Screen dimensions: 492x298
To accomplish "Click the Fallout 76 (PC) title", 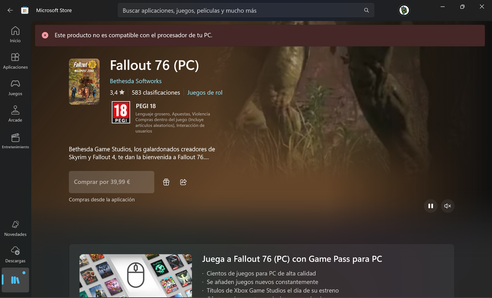I will [155, 65].
